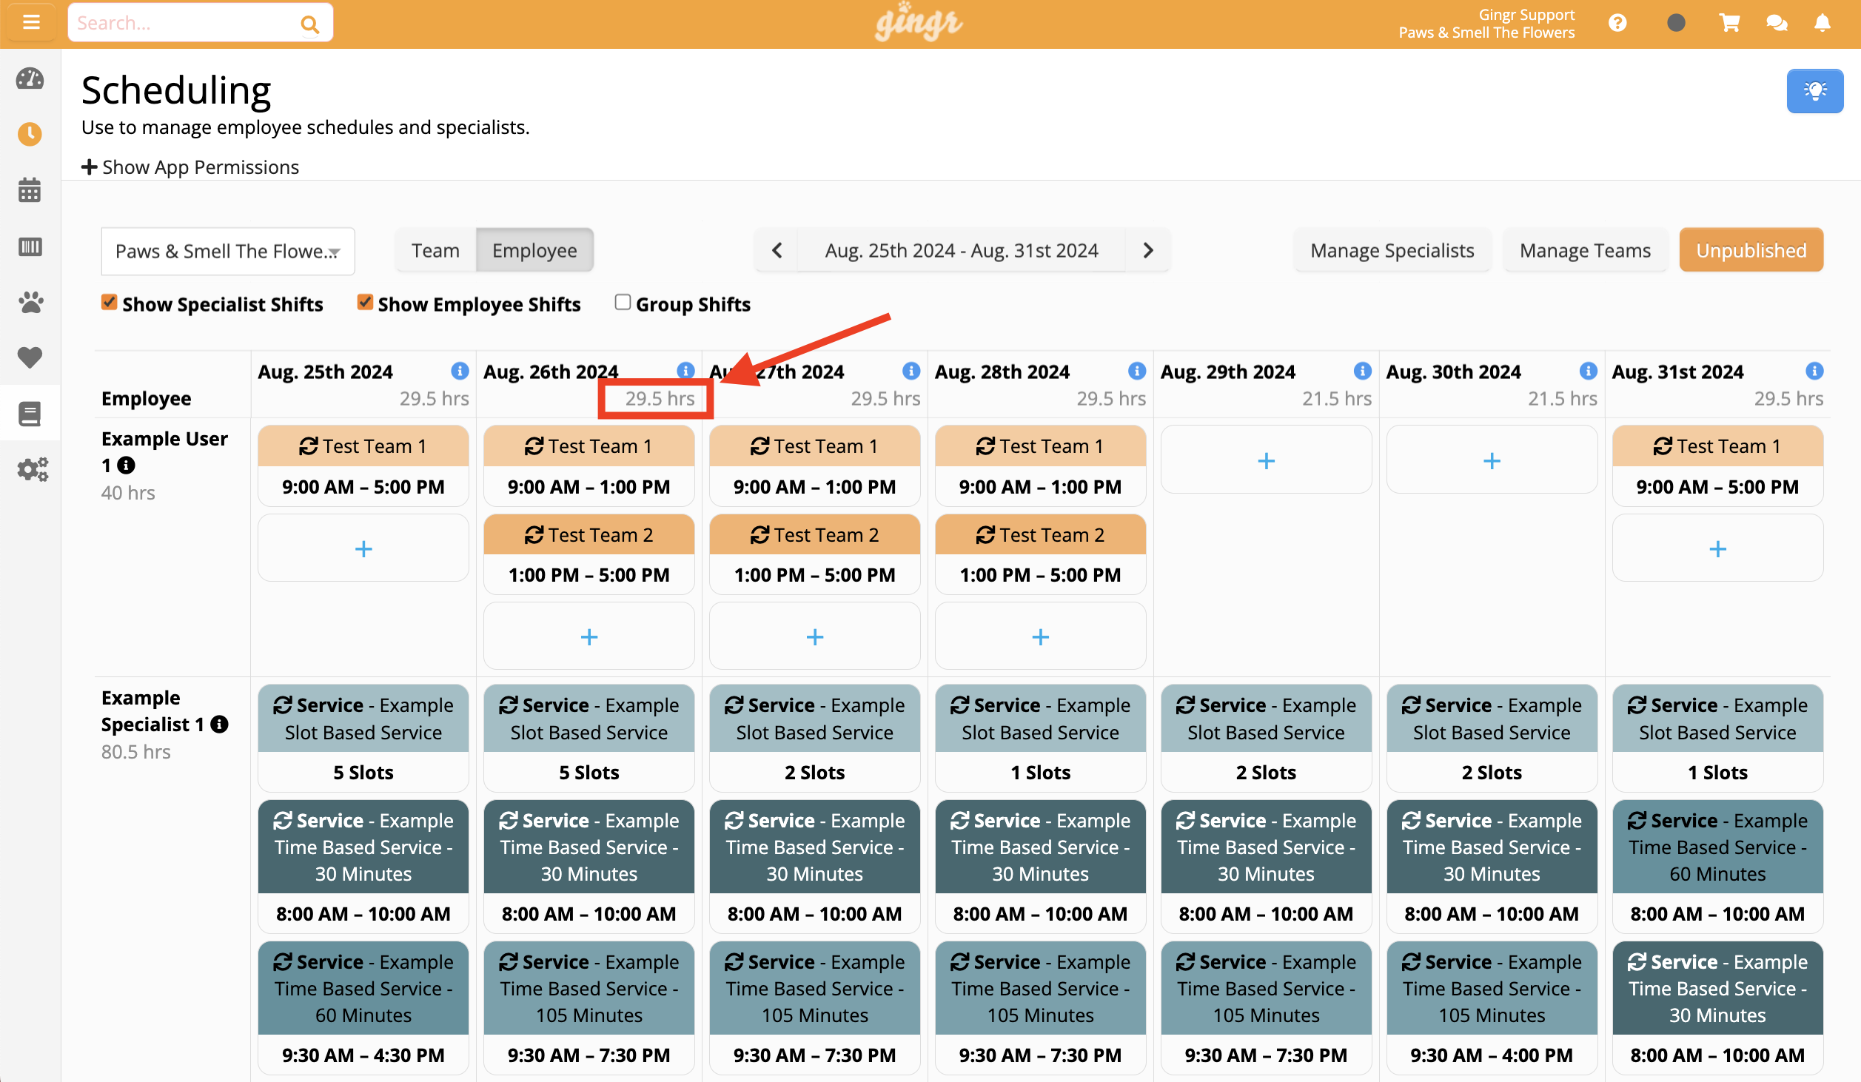Click Manage Teams button
This screenshot has width=1861, height=1082.
(x=1585, y=250)
